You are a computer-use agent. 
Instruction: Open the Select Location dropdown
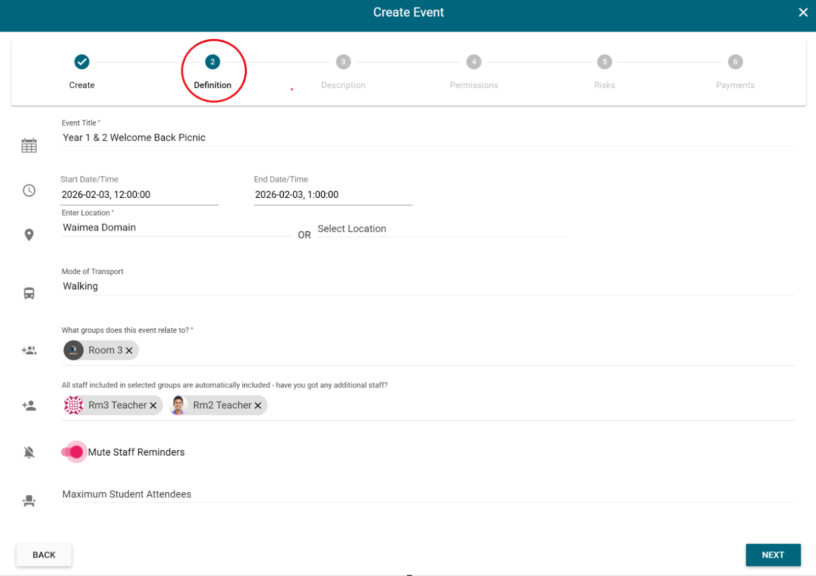[440, 229]
